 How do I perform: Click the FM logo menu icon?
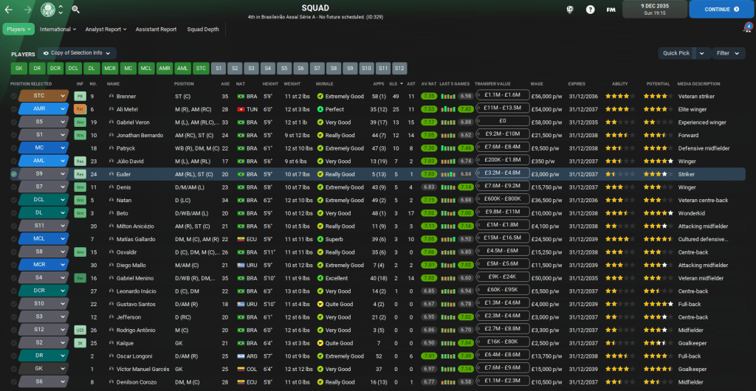click(x=611, y=10)
